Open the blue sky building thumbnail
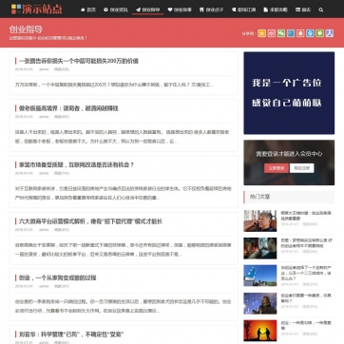344x344 pixels. [259, 276]
